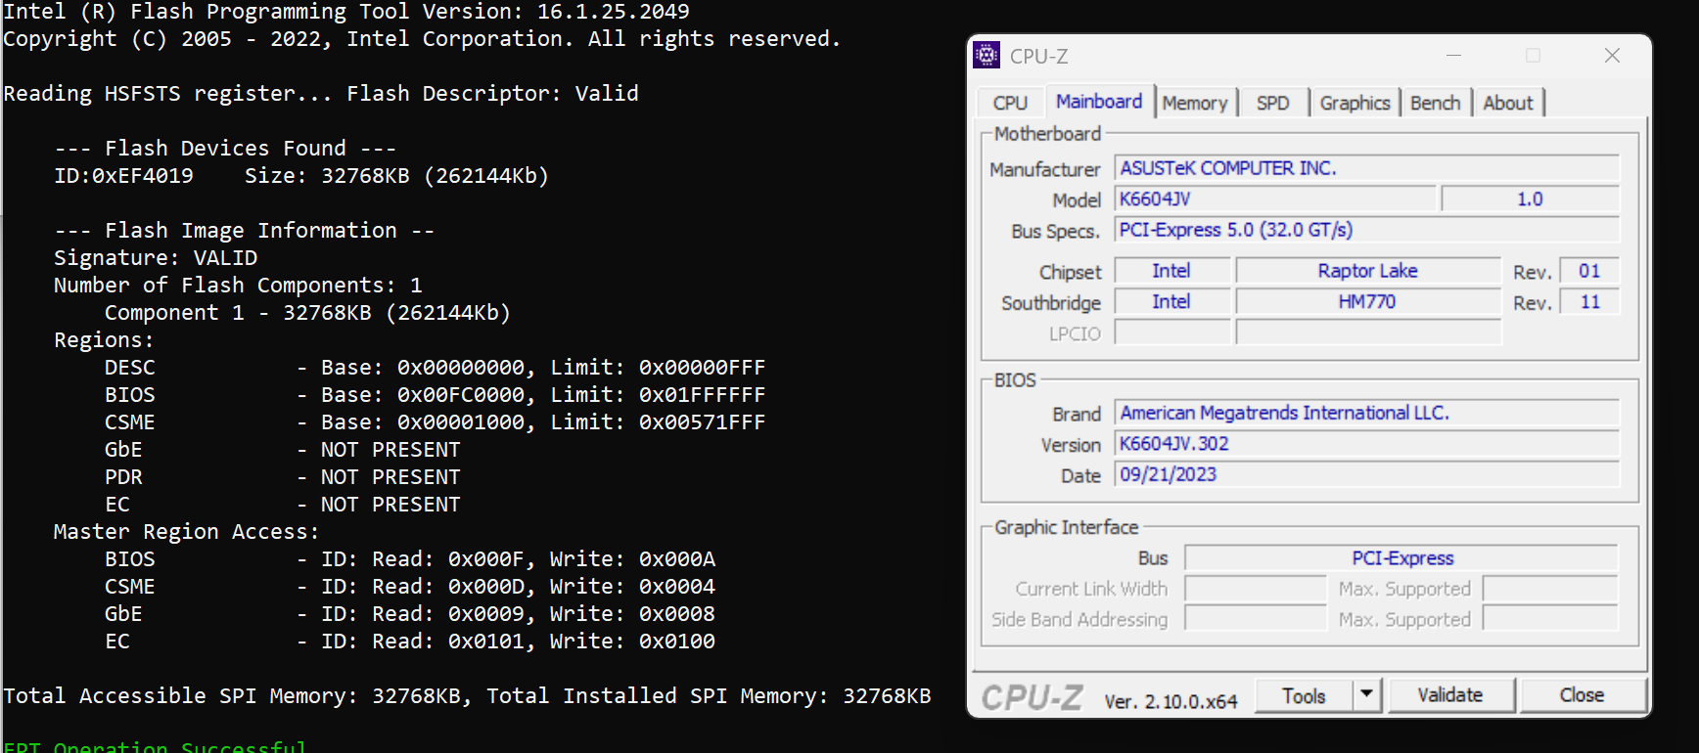This screenshot has width=1699, height=753.
Task: Click the 'FPT Operation Successful' green text
Action: tap(155, 746)
